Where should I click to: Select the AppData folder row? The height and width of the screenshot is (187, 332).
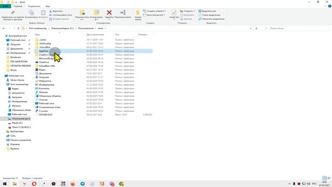tap(93, 51)
